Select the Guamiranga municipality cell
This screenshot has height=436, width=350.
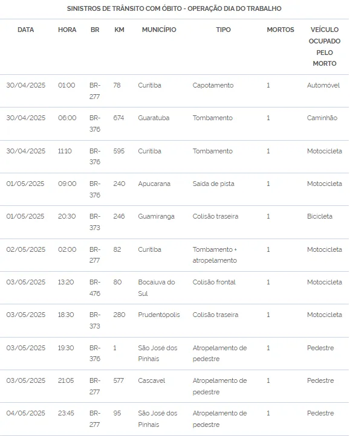tap(156, 216)
